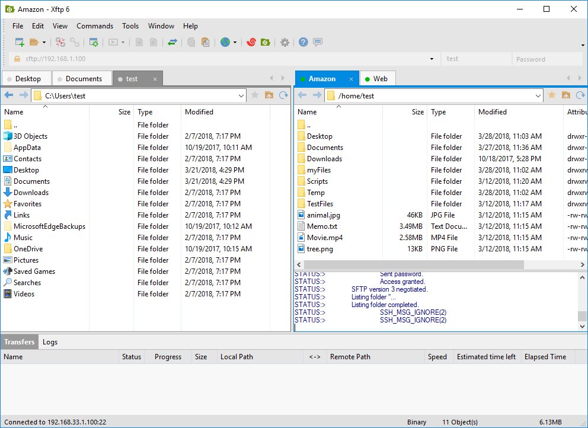This screenshot has height=428, width=588.
Task: Switch to the Logs panel
Action: (50, 342)
